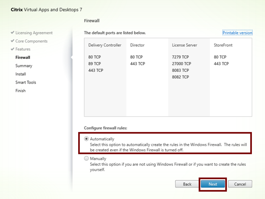Click checkmark icon beside Features

point(12,49)
